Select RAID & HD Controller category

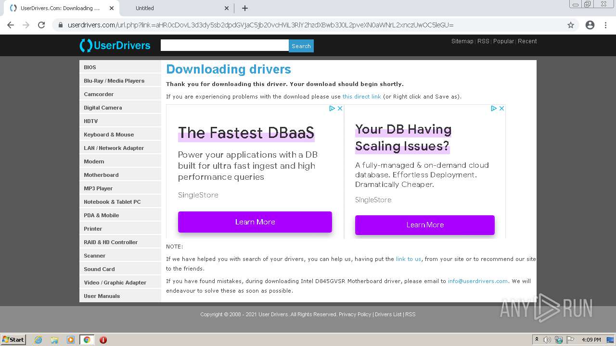[120, 242]
